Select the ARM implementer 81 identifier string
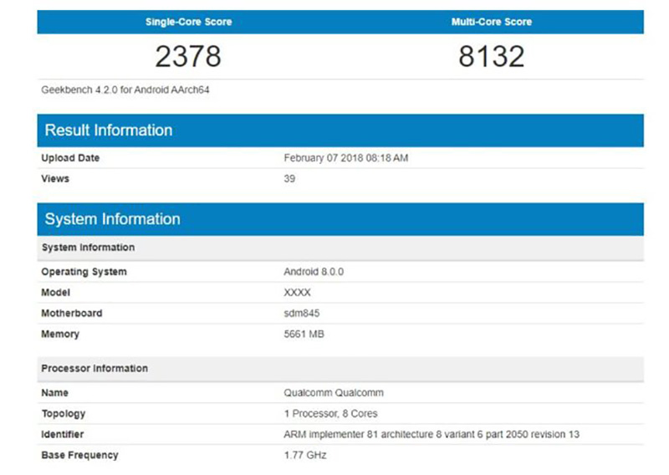The image size is (669, 475). [x=432, y=435]
